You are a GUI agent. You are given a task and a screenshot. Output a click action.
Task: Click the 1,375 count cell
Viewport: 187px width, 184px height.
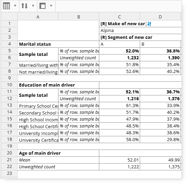pyautogui.click(x=160, y=167)
